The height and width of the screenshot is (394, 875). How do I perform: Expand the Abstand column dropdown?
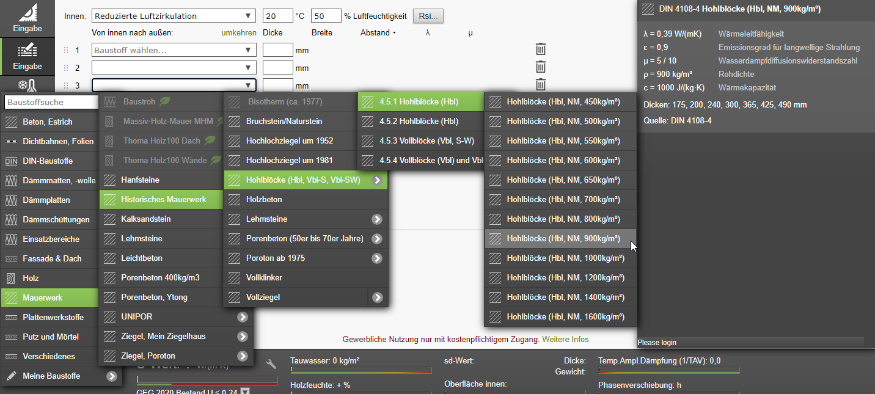pyautogui.click(x=378, y=32)
